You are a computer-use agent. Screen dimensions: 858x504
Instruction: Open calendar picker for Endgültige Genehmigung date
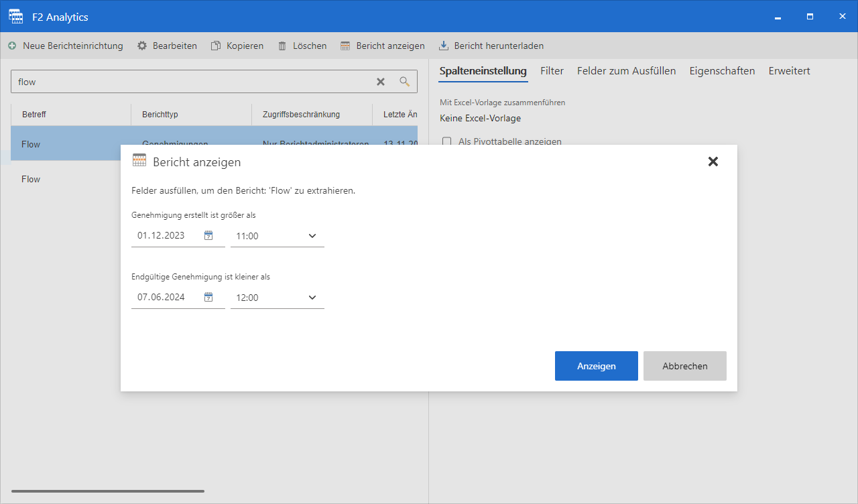208,297
